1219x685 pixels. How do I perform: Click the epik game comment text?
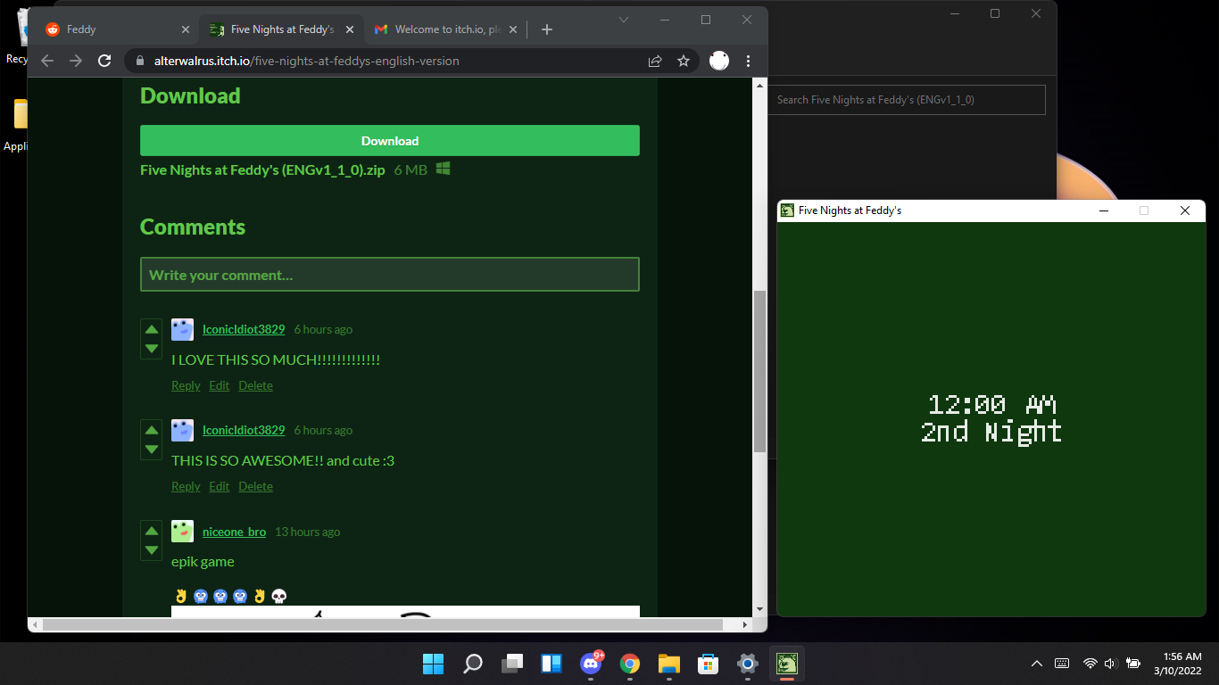pos(203,562)
